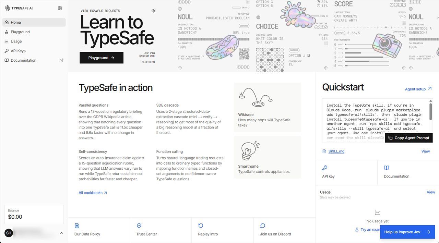Click the "Self-consistency" cookbook title
Screen dimensions: 439x243
(x=93, y=151)
